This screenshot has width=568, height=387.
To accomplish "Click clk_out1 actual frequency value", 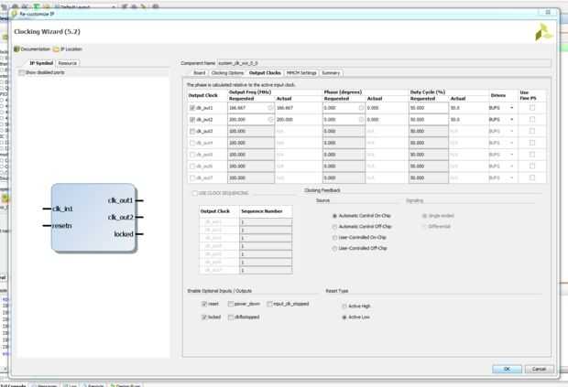I will tap(285, 108).
